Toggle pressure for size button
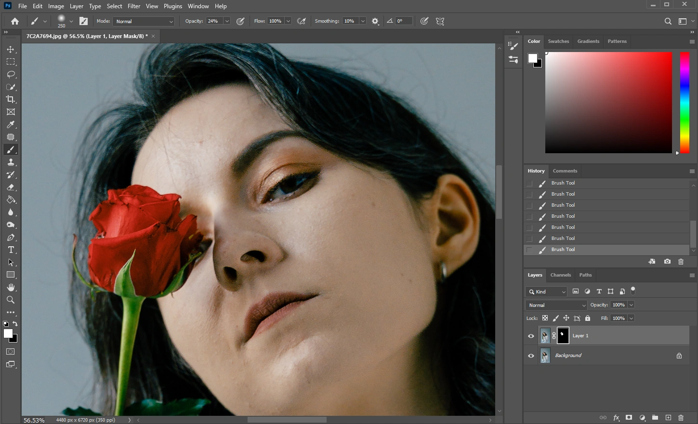The height and width of the screenshot is (424, 698). (424, 21)
